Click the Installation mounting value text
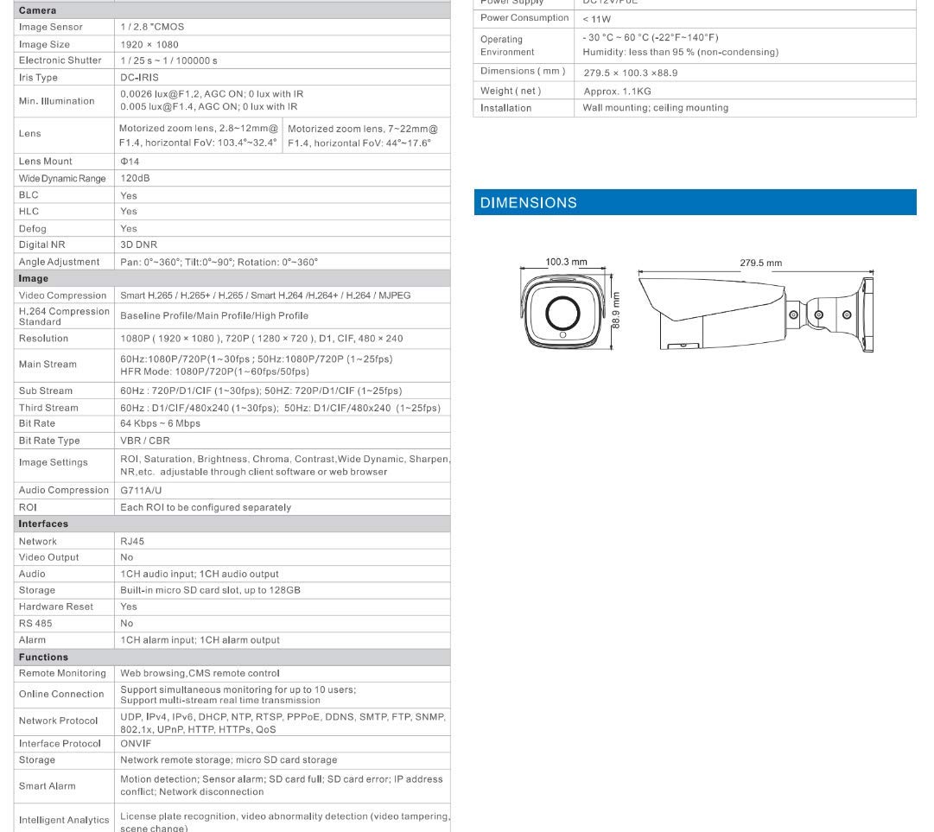The width and height of the screenshot is (934, 832). coord(655,108)
